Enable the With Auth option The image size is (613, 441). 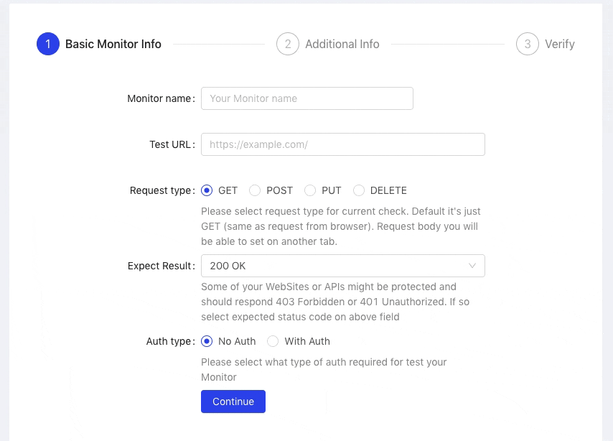pyautogui.click(x=273, y=341)
